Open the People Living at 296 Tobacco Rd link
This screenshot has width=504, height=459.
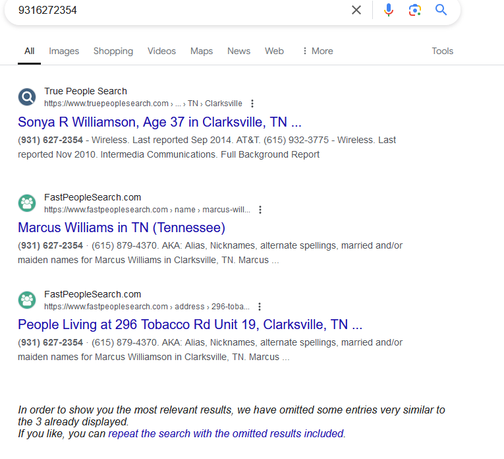coord(190,324)
